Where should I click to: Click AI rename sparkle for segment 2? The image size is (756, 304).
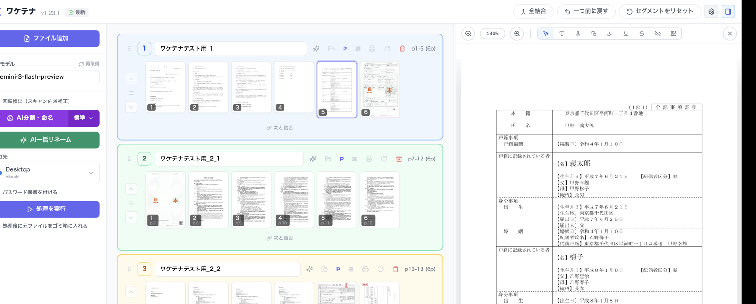click(x=313, y=159)
